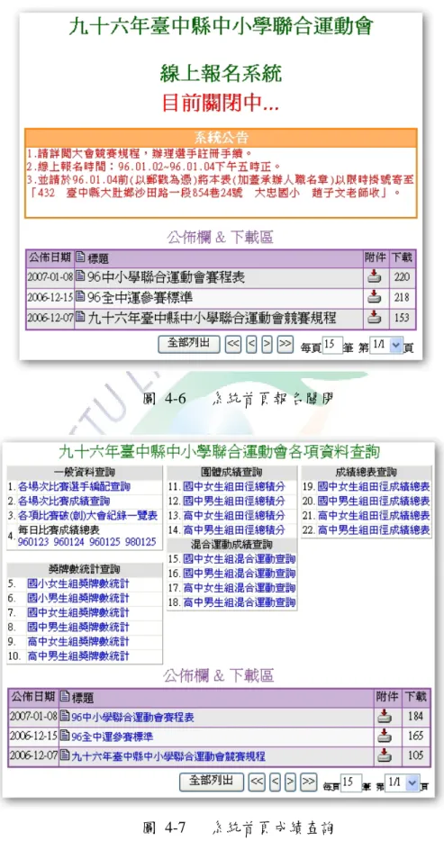The height and width of the screenshot is (850, 444).
Task: Click document icon beside 96中小學聯合運動會賽程表 on registration-closed page
Action: [80, 277]
